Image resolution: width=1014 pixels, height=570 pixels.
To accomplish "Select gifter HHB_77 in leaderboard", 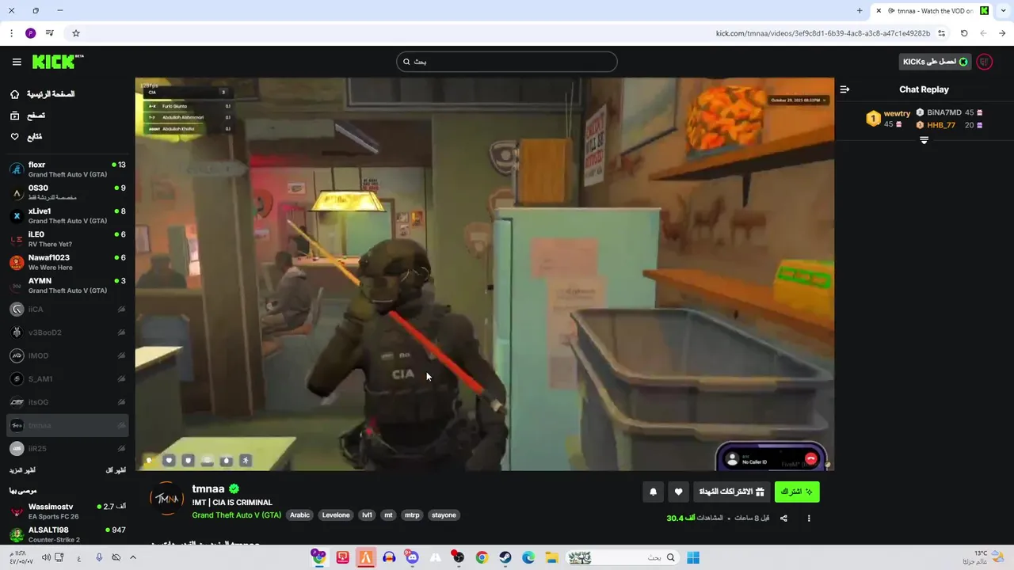I will 949,125.
